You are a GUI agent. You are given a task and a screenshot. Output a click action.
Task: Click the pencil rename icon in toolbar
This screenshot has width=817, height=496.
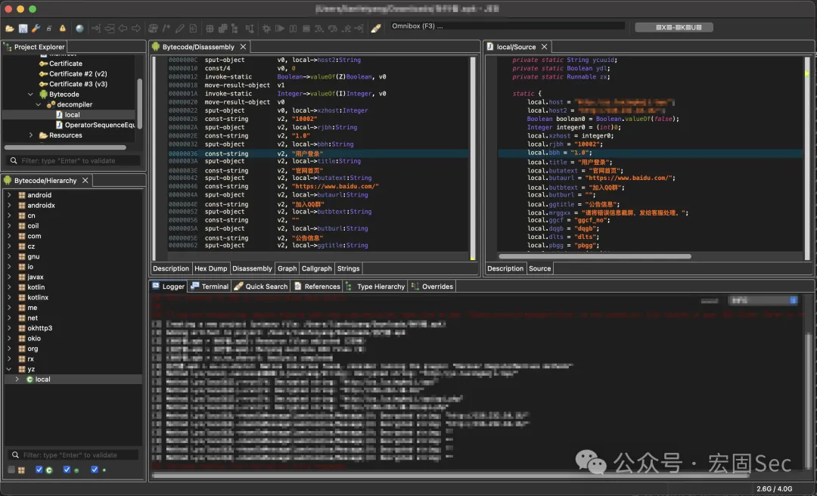coord(180,28)
